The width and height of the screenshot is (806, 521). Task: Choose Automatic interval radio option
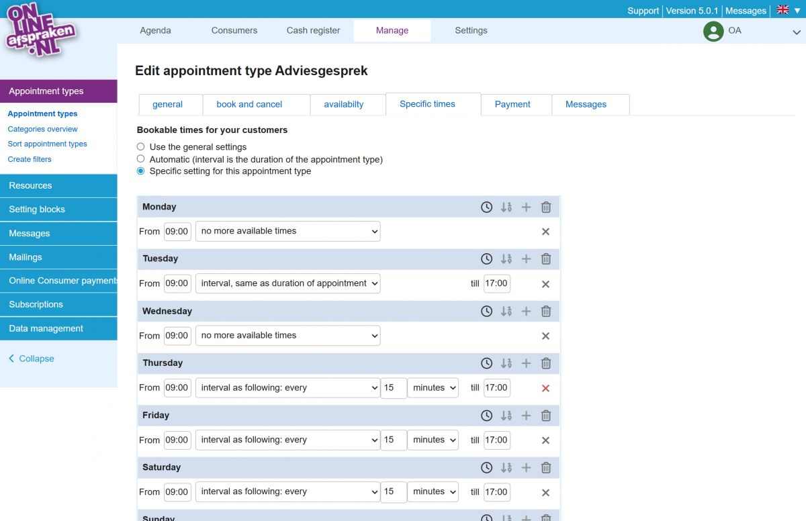[141, 159]
